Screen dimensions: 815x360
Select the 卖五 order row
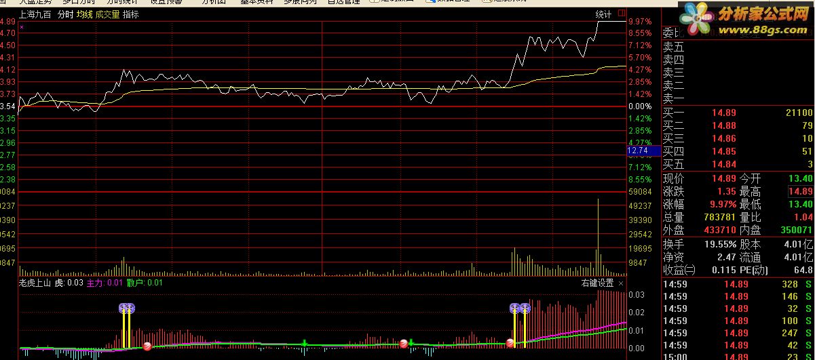pyautogui.click(x=738, y=47)
